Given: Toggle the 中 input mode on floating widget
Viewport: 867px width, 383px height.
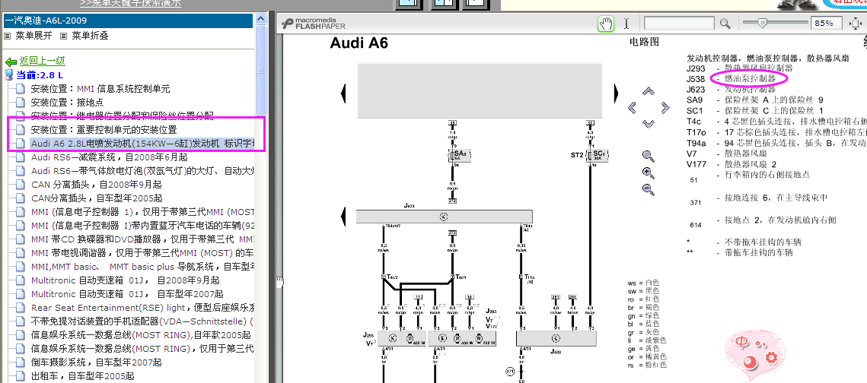Looking at the screenshot, I should (742, 343).
